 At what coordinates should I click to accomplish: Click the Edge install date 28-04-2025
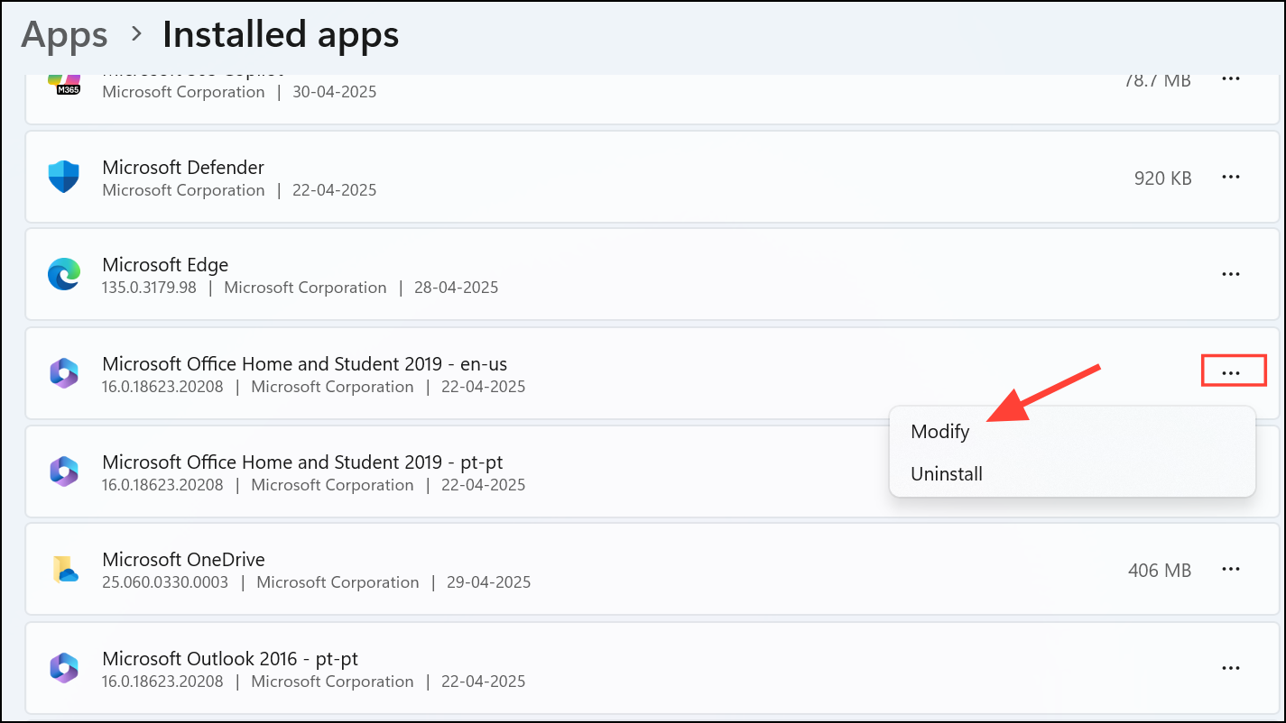(x=457, y=288)
